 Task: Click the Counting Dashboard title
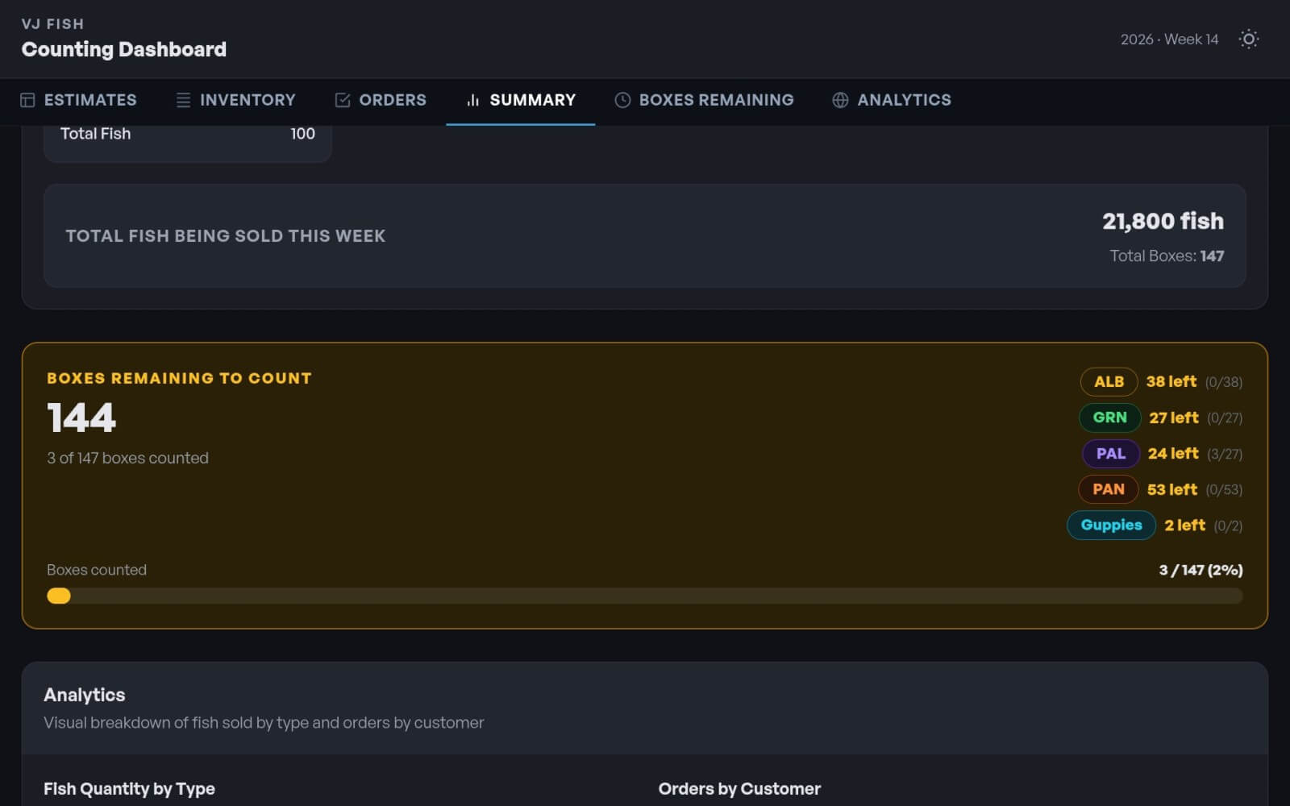[123, 50]
